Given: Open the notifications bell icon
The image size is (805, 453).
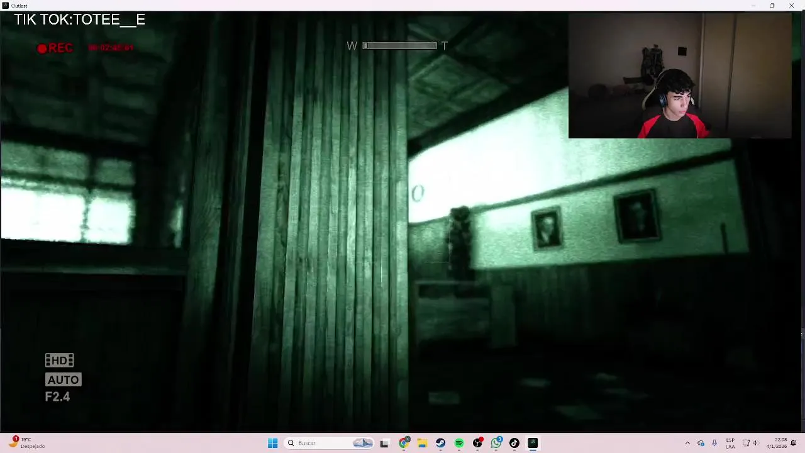Looking at the screenshot, I should click(794, 443).
